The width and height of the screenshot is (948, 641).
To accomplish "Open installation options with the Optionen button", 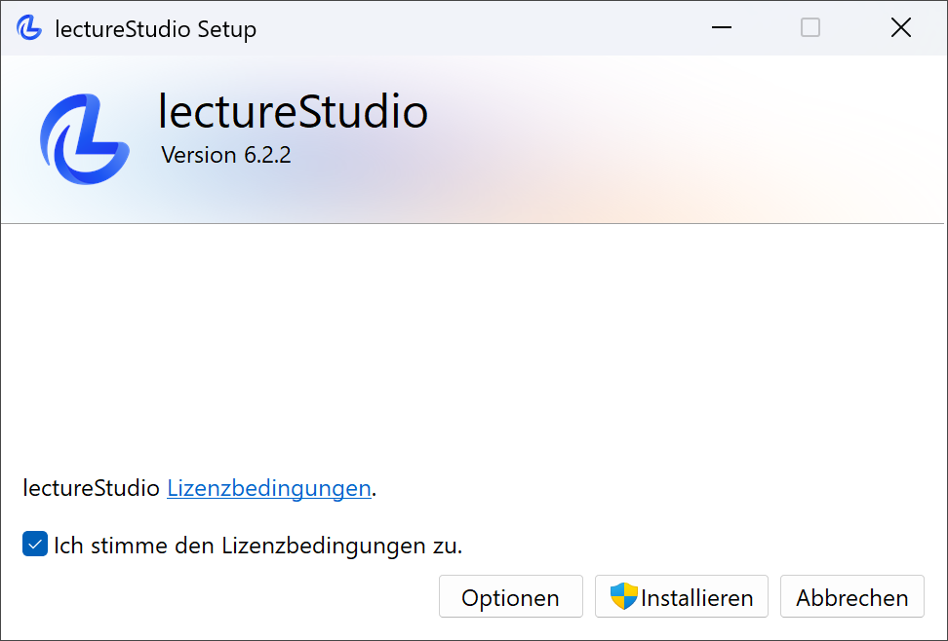I will tap(510, 596).
